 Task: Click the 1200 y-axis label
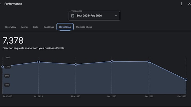[x=7, y=67]
